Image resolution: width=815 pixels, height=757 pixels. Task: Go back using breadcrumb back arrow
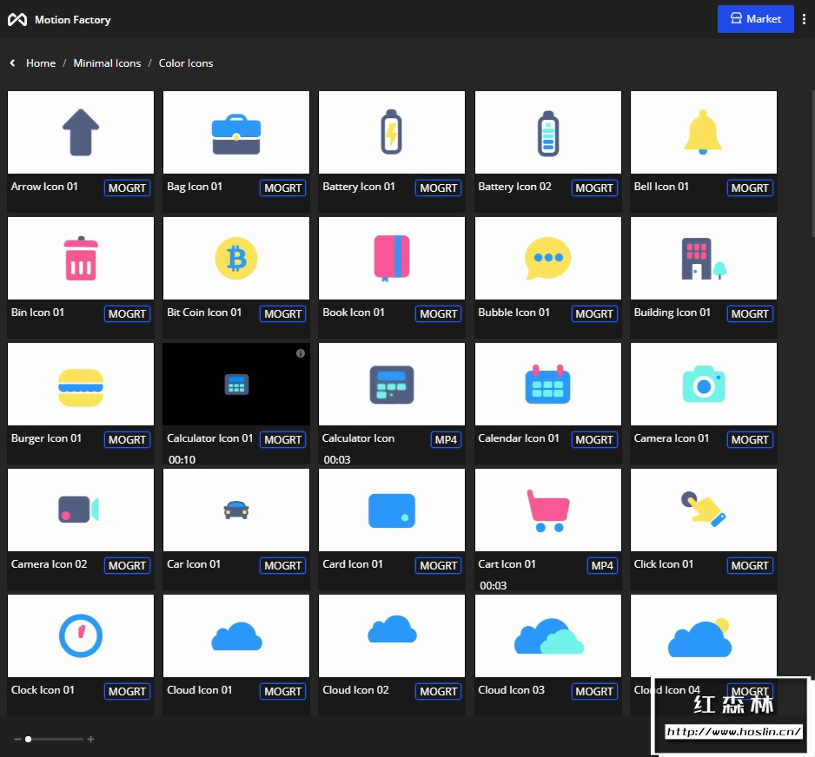tap(12, 63)
